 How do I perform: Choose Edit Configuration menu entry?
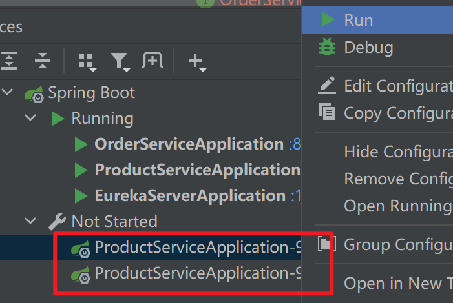click(377, 86)
